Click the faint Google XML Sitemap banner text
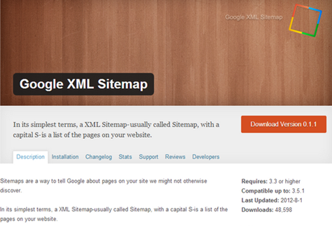 253,17
